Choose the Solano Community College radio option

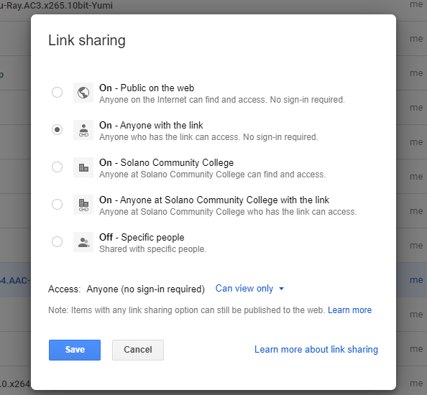click(x=58, y=167)
